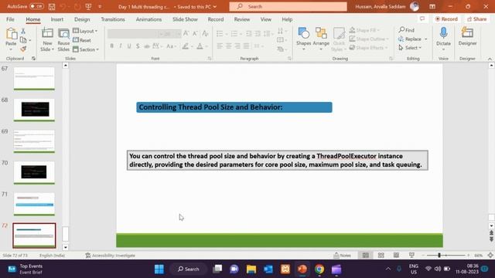Open the Comments pane icon

pos(422,19)
